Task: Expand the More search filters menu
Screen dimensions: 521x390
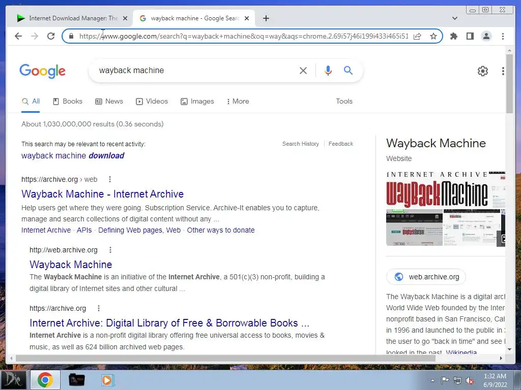Action: pos(238,101)
